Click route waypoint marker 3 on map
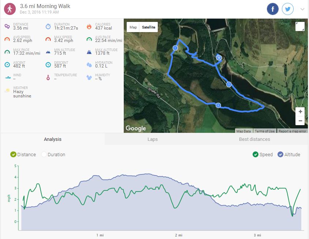The width and height of the screenshot is (309, 239). (x=229, y=85)
